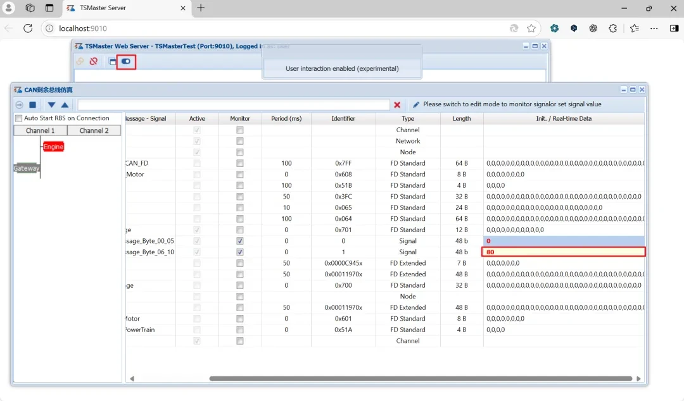Image resolution: width=684 pixels, height=401 pixels.
Task: Click the horizontal scrollbar of signal table
Action: tap(421, 379)
